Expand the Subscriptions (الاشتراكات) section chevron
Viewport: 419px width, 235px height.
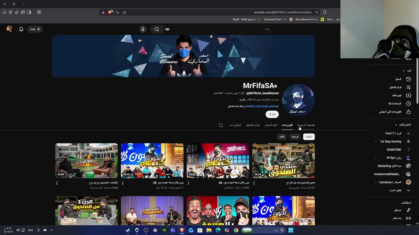pos(396,125)
